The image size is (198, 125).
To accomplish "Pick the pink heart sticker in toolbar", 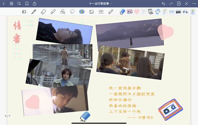I will [137, 12].
